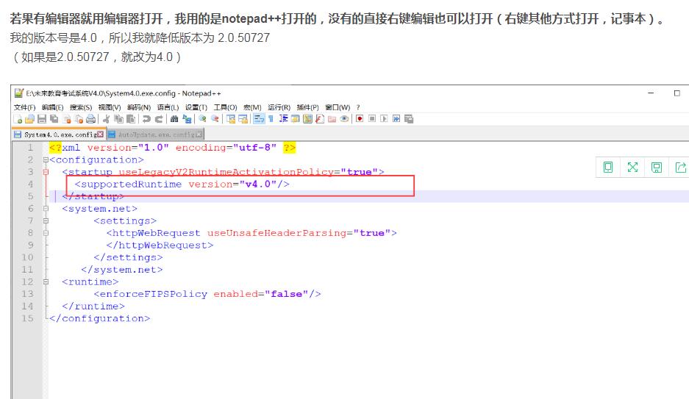Viewport: 689px width, 399px height.
Task: Open the 工具(O) menu
Action: pos(225,107)
